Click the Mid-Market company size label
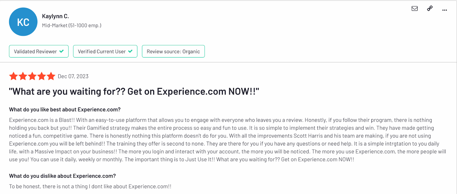 pos(72,25)
